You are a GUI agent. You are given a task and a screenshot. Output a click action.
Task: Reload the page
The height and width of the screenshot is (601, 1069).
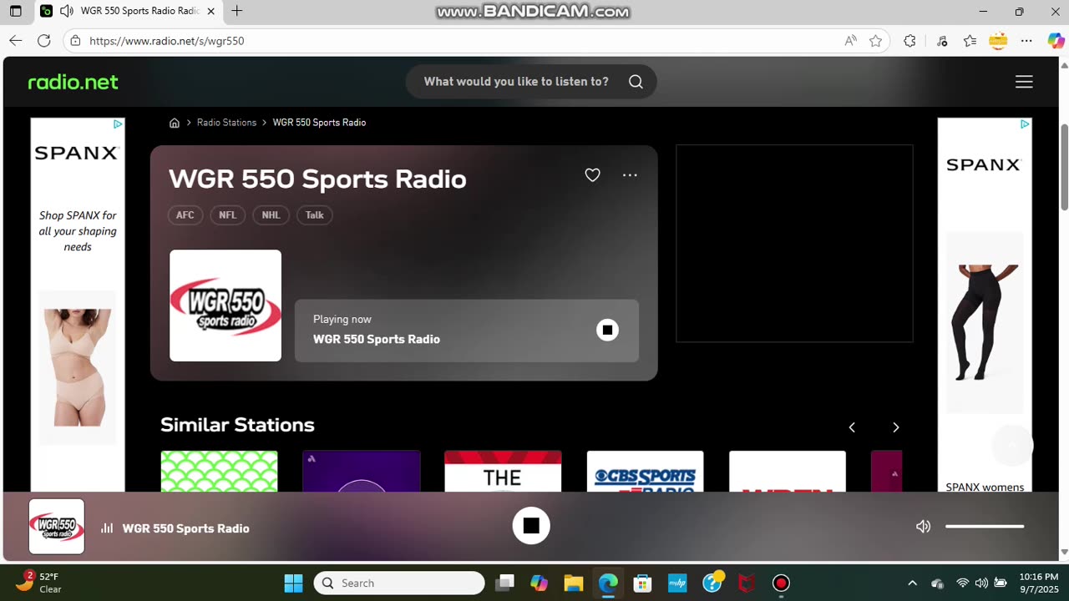coord(44,41)
